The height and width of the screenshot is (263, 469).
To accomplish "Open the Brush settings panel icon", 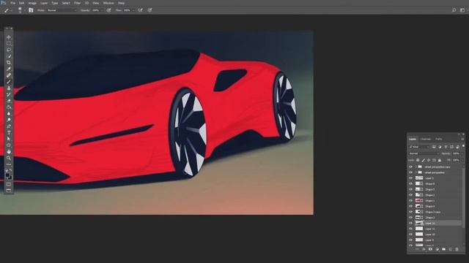I will (x=31, y=10).
